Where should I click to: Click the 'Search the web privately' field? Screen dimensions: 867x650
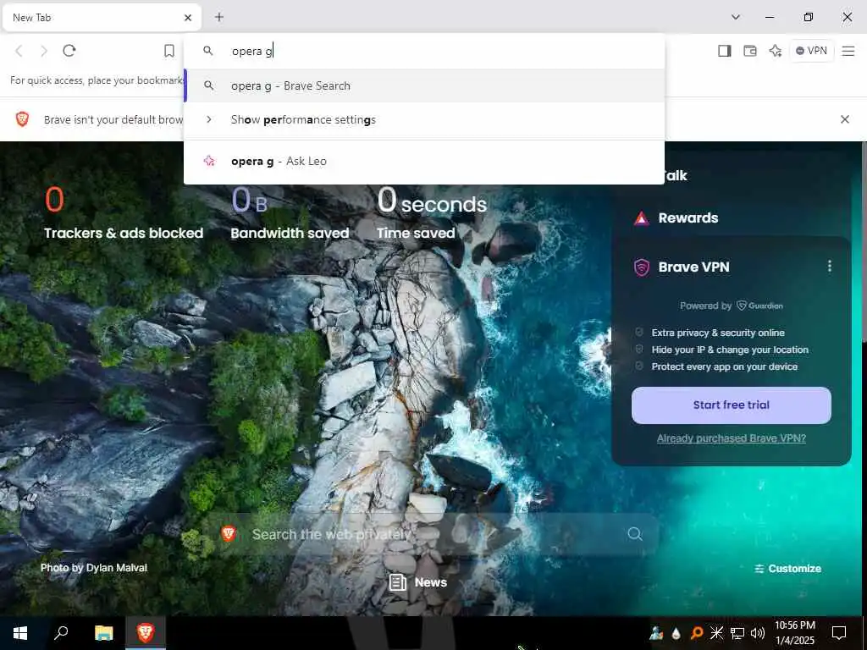[431, 534]
